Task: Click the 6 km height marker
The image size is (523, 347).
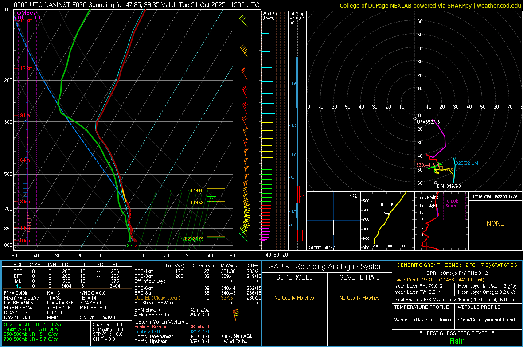Action: click(x=24, y=160)
